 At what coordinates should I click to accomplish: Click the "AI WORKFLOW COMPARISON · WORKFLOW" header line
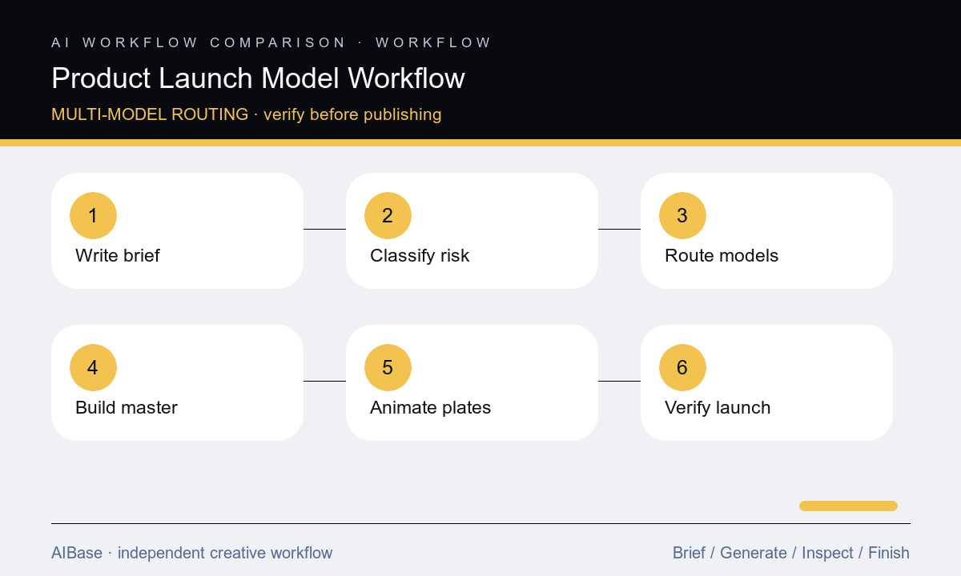pyautogui.click(x=271, y=42)
